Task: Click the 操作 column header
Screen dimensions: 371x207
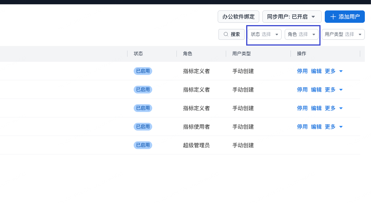Action: click(x=302, y=54)
